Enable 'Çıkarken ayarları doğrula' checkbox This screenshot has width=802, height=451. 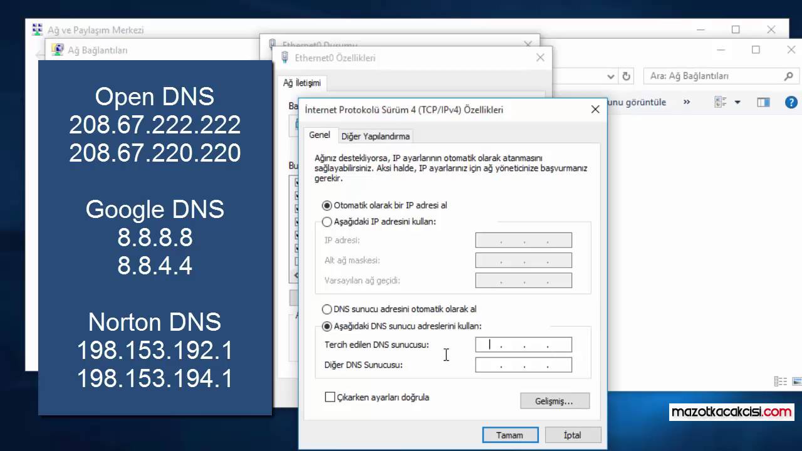pyautogui.click(x=330, y=397)
